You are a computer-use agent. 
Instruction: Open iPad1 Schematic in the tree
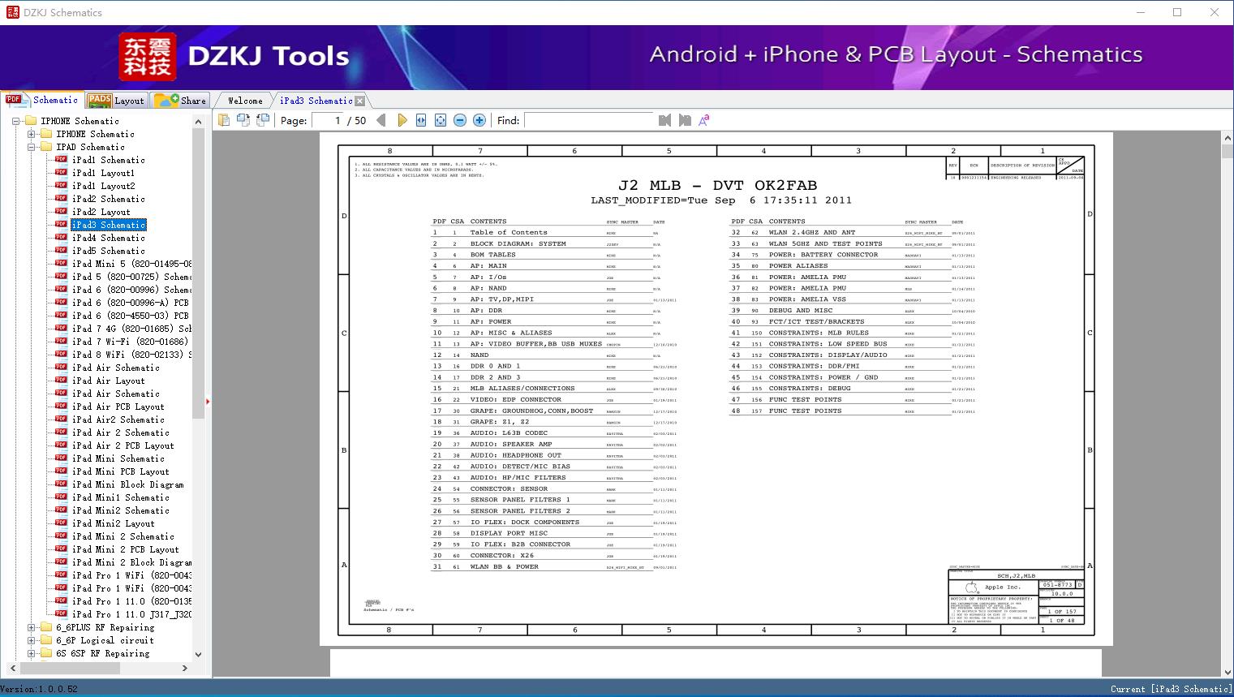click(109, 160)
